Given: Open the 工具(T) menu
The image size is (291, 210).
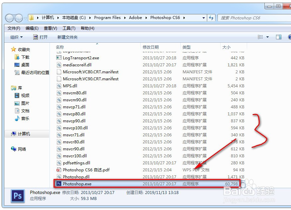Looking at the screenshot, I should pyautogui.click(x=69, y=28).
